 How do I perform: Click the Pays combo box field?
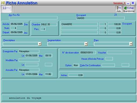113,44
